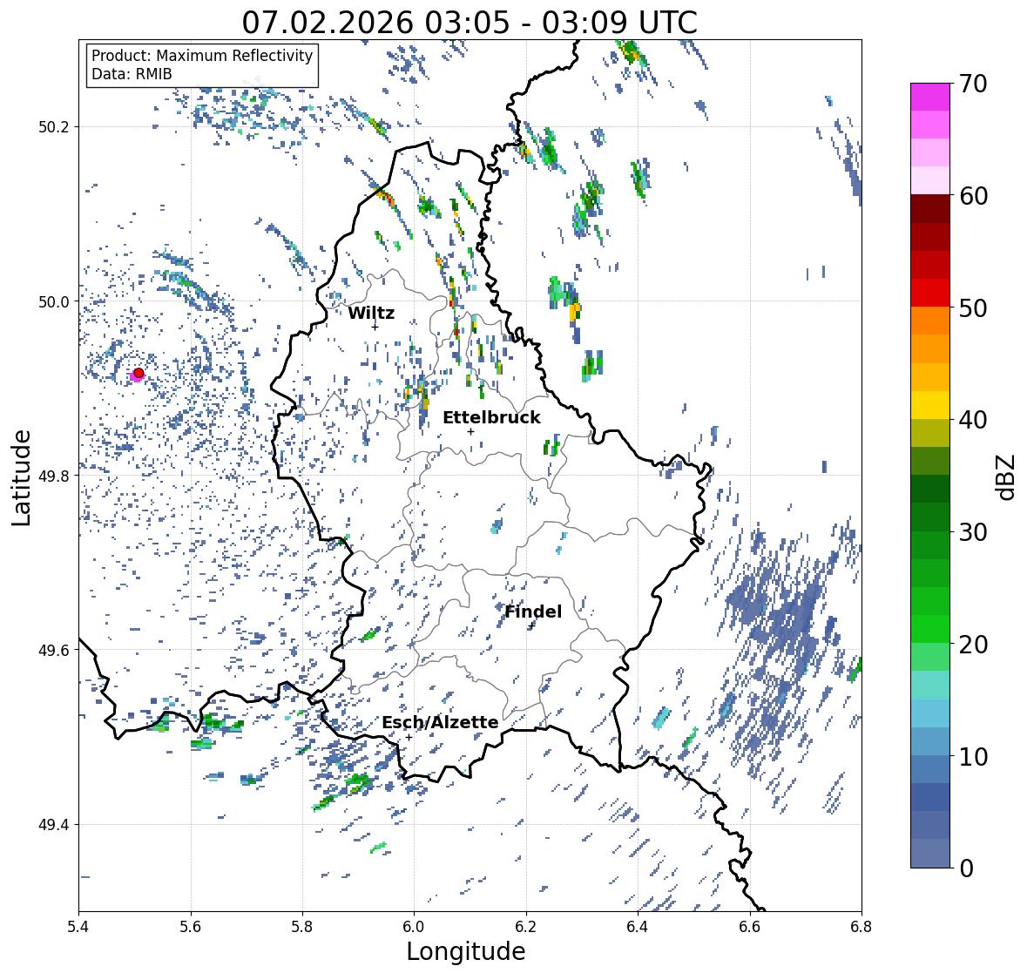Screen dimensions: 1027x973
Task: Click the cross marker below Ettelbruck
Action: coord(470,431)
